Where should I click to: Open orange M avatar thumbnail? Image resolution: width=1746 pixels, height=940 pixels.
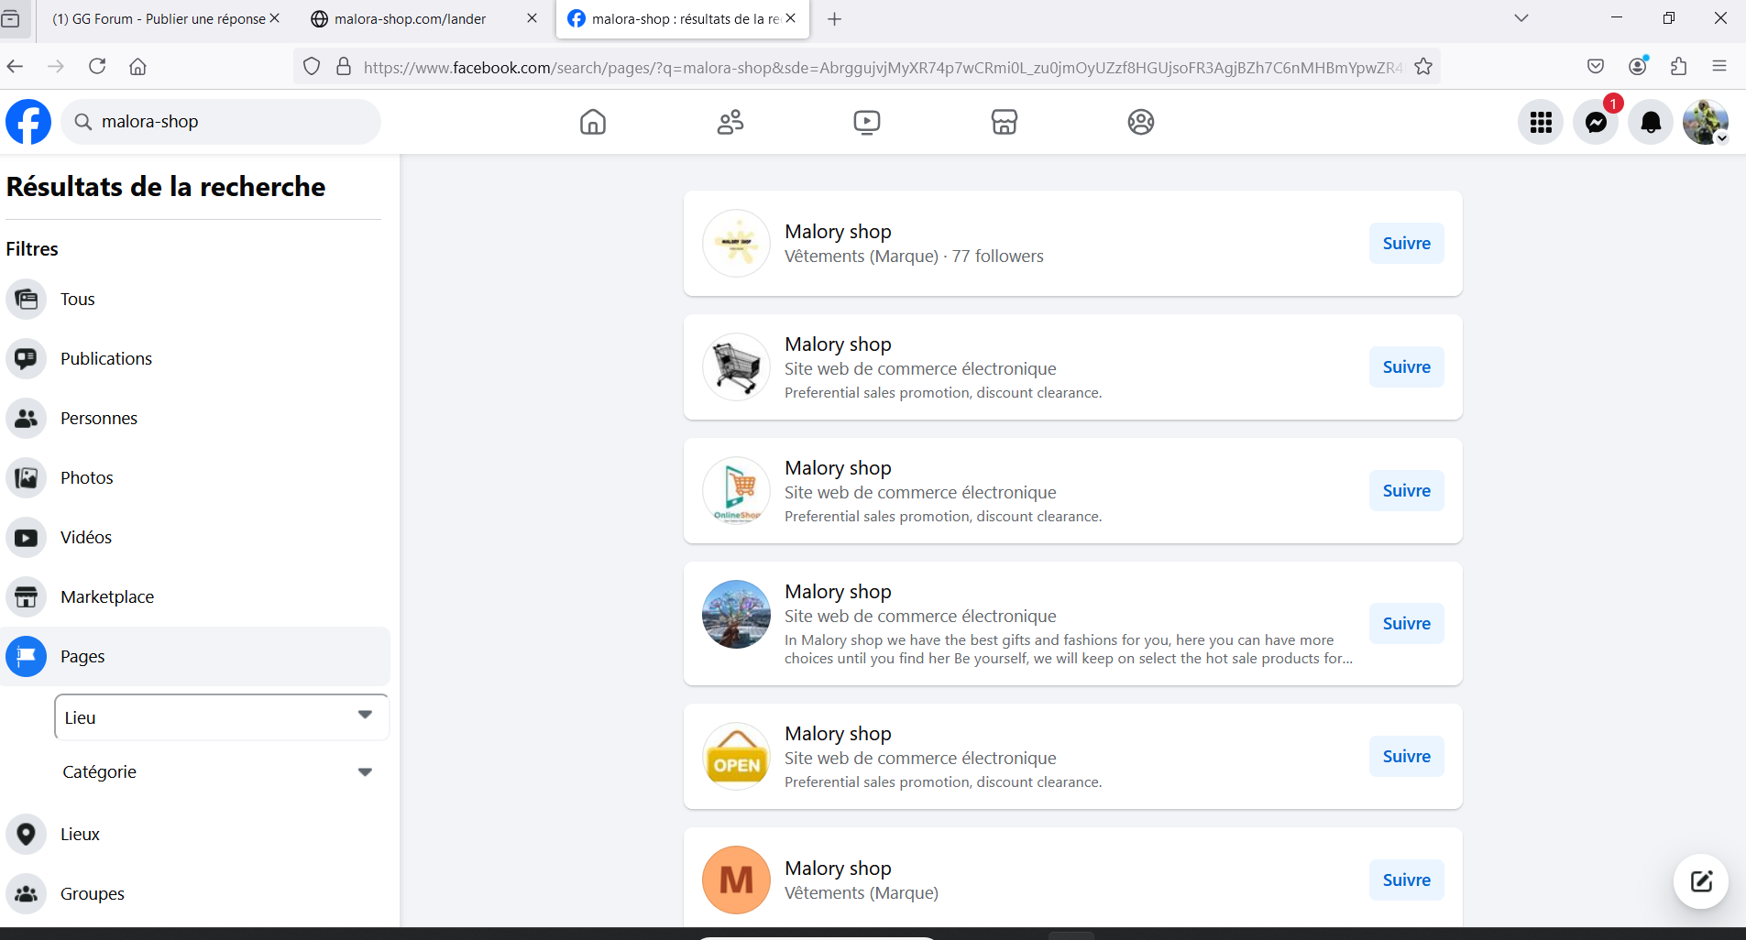pos(736,880)
